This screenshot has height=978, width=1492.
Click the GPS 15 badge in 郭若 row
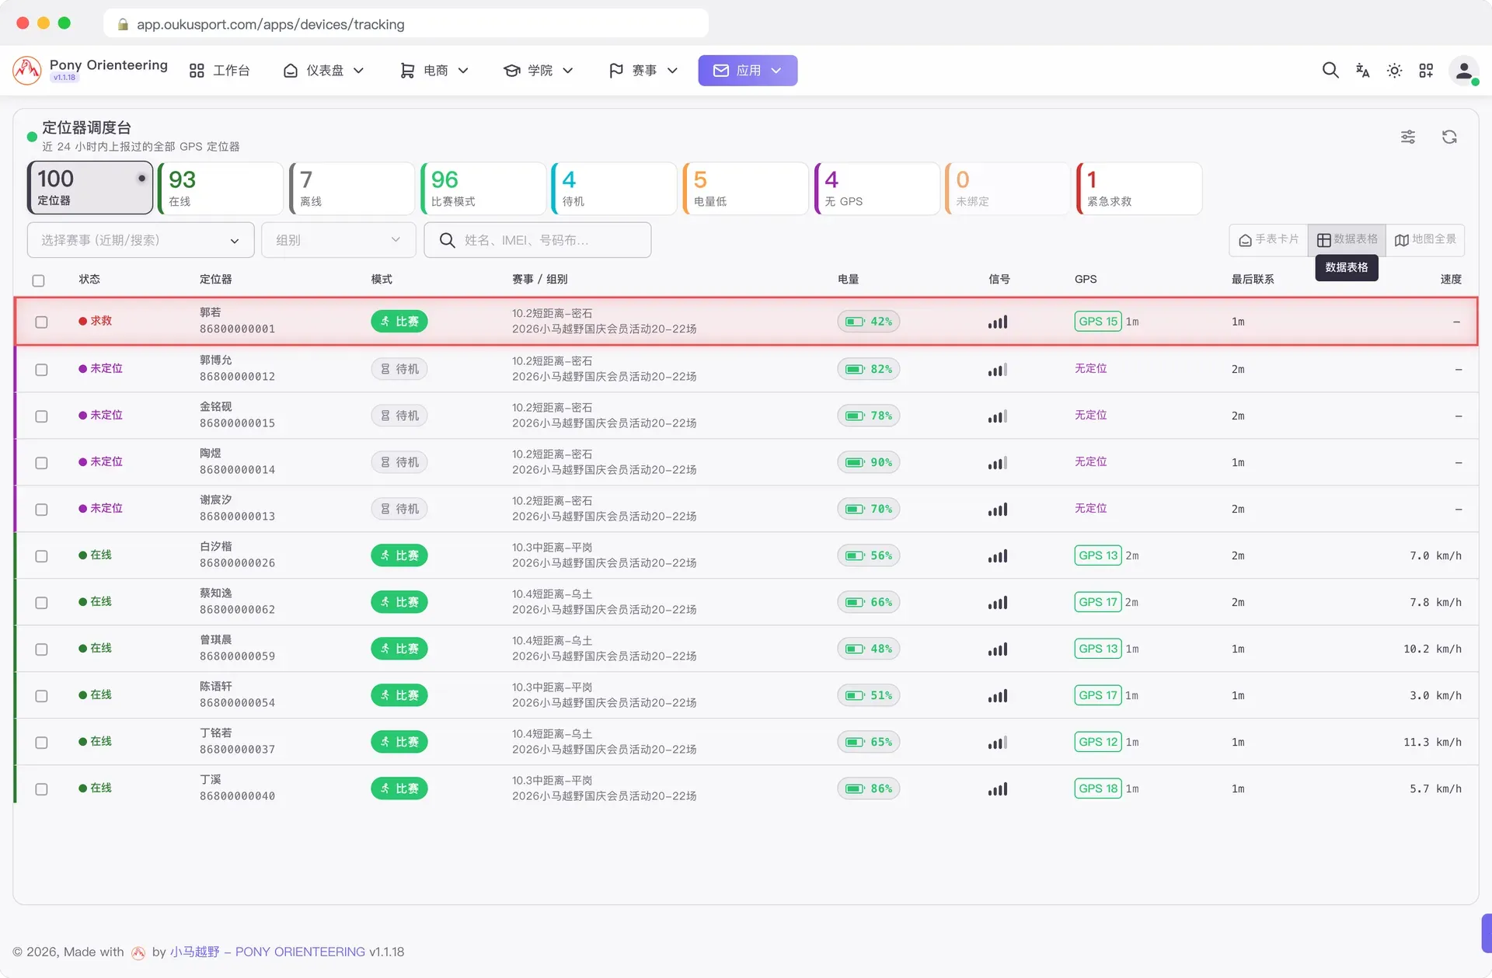[x=1098, y=322]
